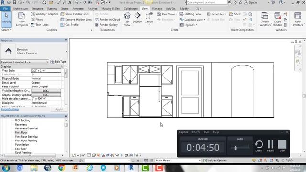Image resolution: width=306 pixels, height=172 pixels.
Task: Open Duplicate View dropdown
Action: pos(192,20)
